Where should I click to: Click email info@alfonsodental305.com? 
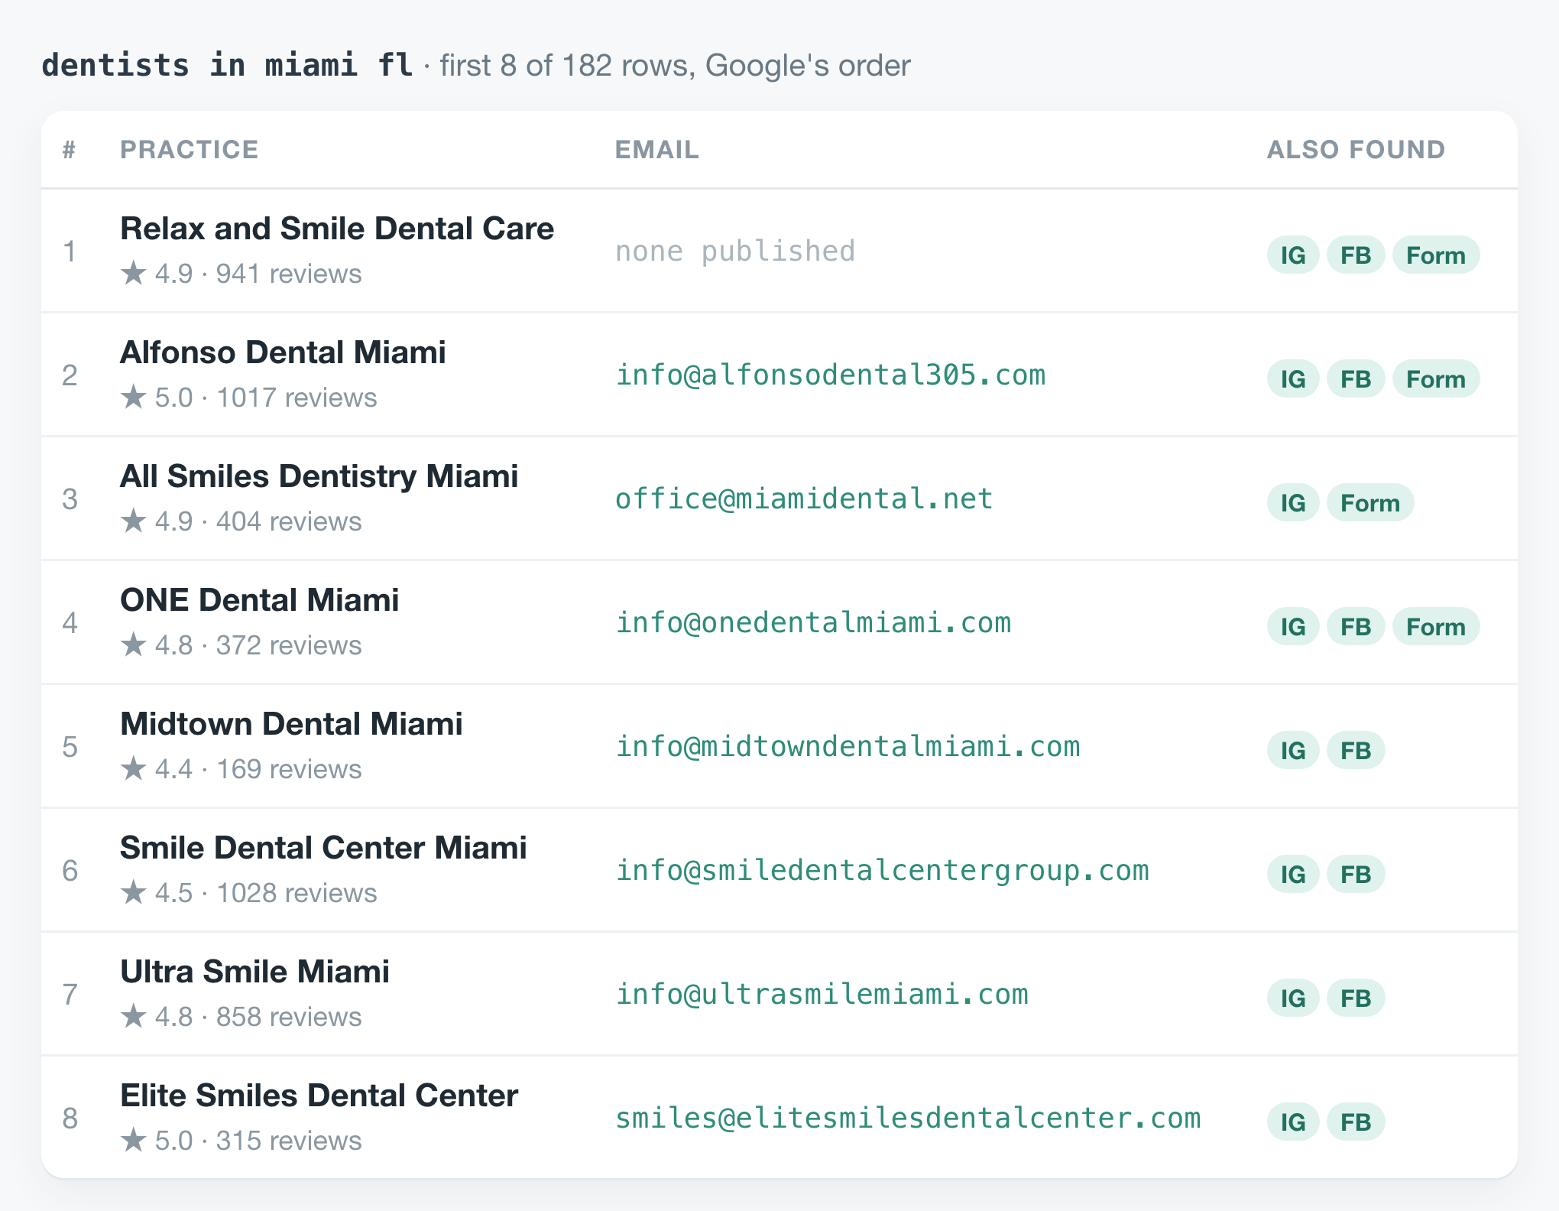point(830,375)
